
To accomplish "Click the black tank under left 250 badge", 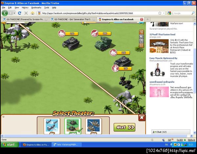I will point(71,43).
